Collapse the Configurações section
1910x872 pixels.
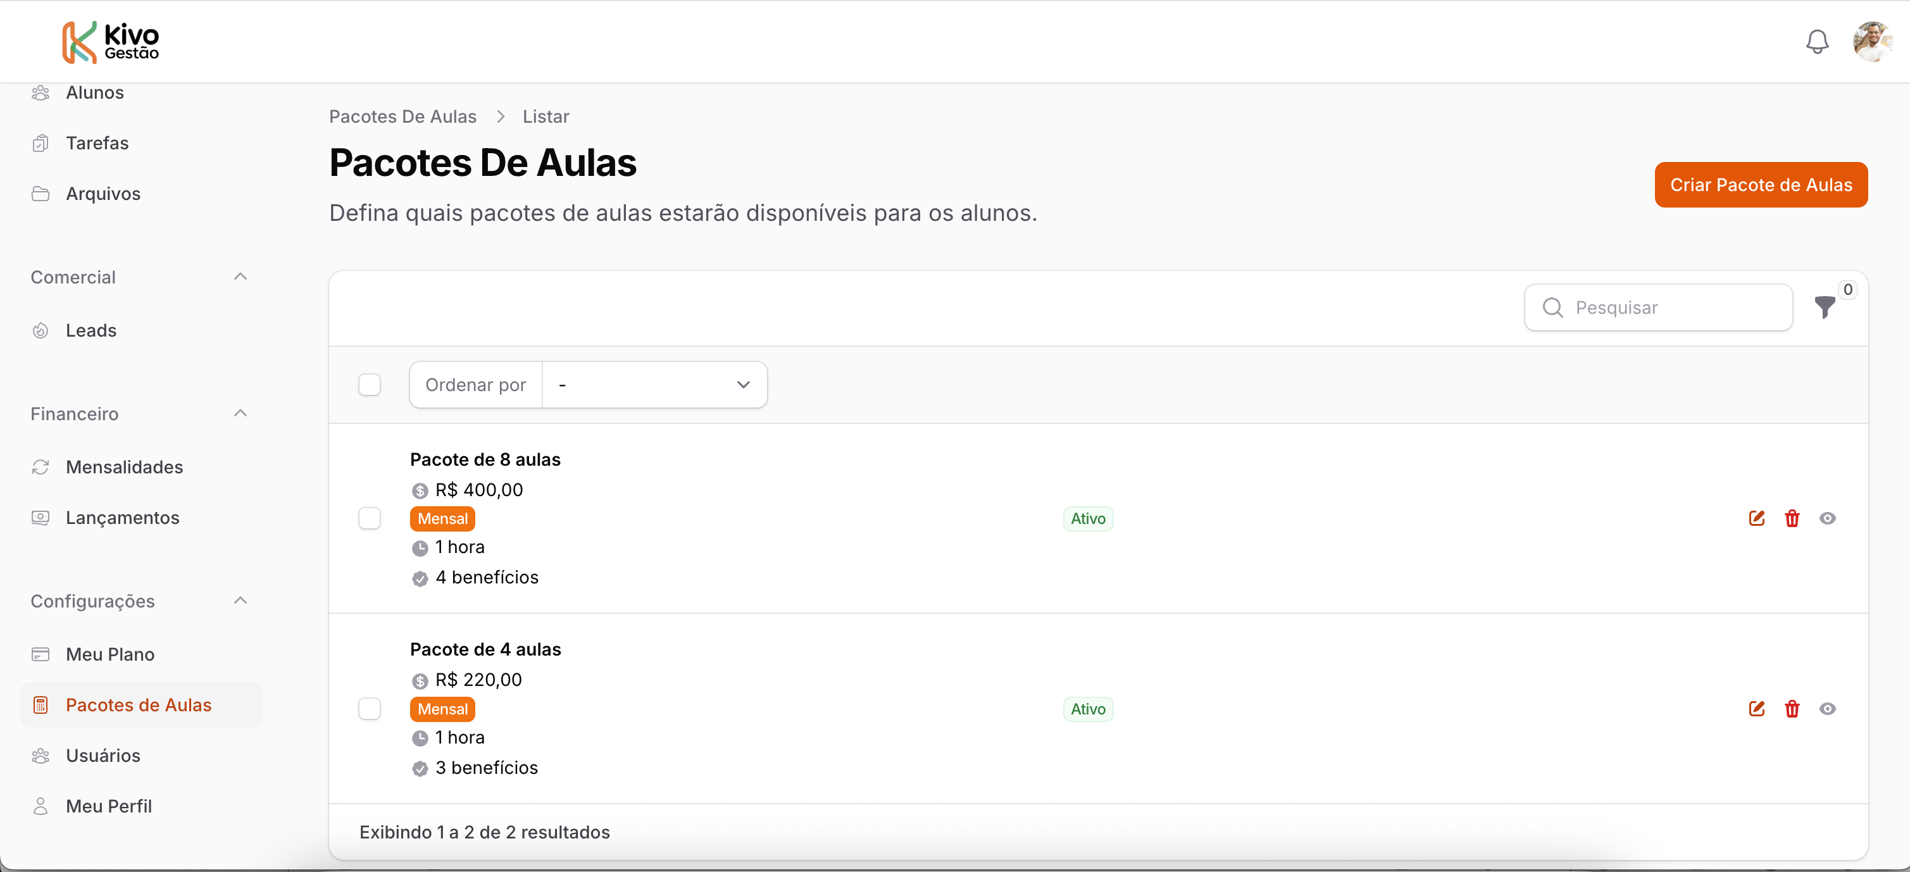pos(239,601)
